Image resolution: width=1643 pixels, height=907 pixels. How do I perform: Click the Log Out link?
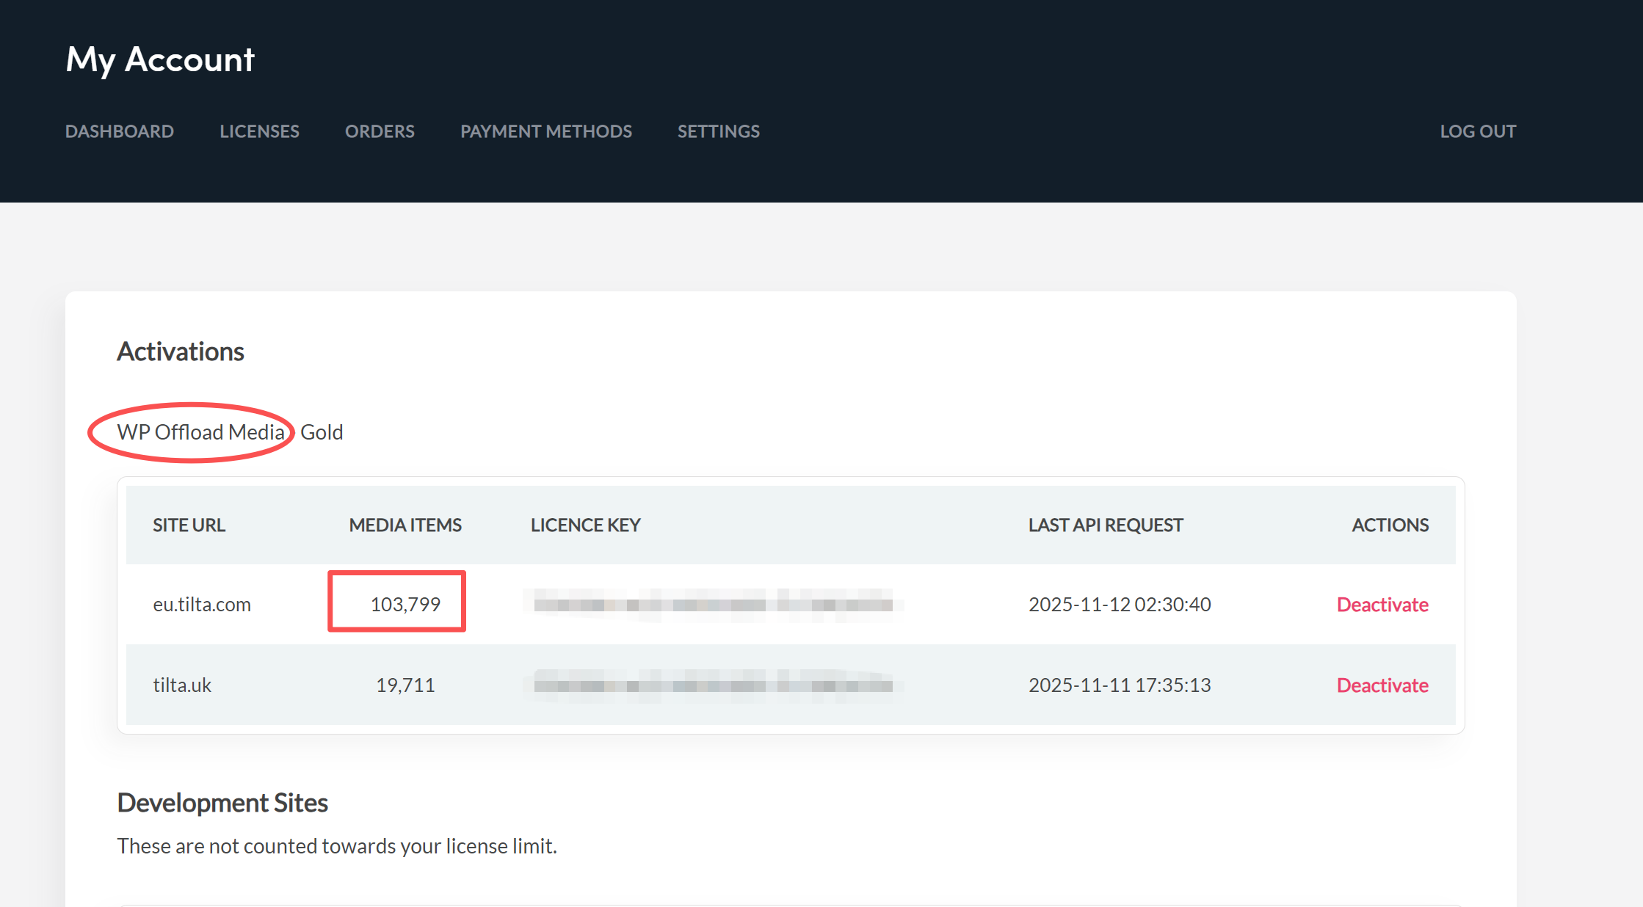(x=1477, y=131)
